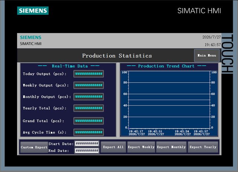Click the Export Monthly button
This screenshot has height=172, width=238.
(x=171, y=147)
